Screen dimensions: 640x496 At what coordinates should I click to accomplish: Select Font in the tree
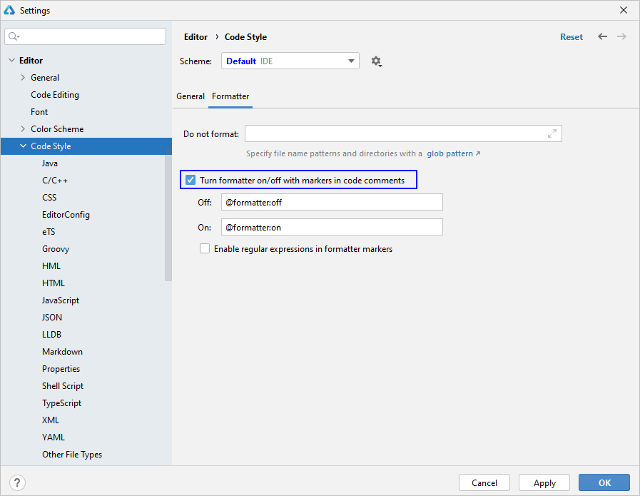pyautogui.click(x=39, y=112)
